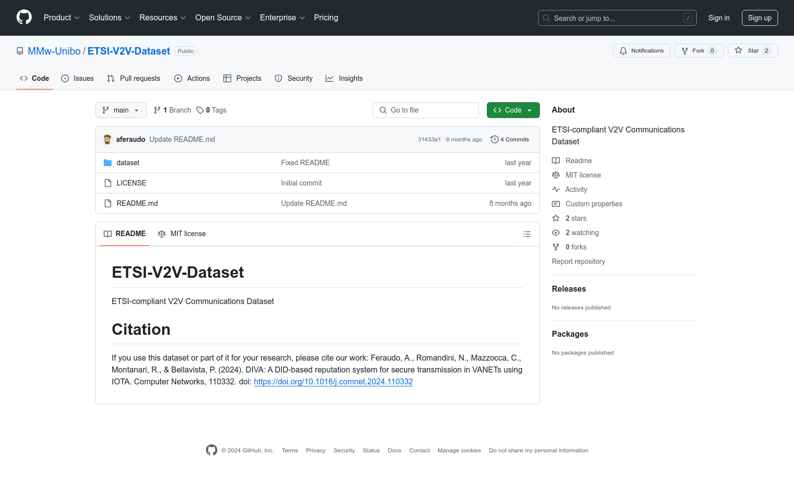This screenshot has width=794, height=496.
Task: Open the Product menu
Action: [62, 18]
